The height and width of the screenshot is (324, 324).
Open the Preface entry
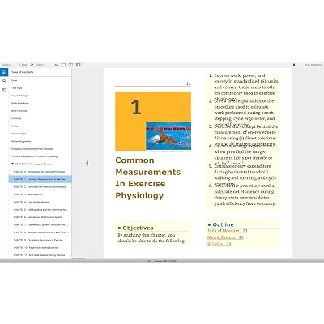[x=15, y=126]
